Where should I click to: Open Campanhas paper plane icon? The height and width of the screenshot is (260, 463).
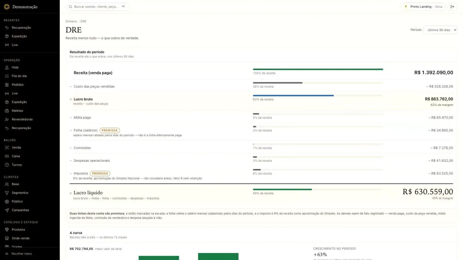(7, 210)
